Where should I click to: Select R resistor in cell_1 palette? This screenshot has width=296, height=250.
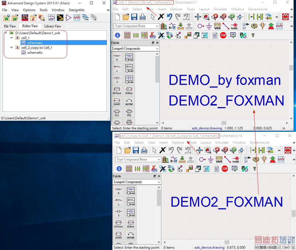(x=117, y=57)
